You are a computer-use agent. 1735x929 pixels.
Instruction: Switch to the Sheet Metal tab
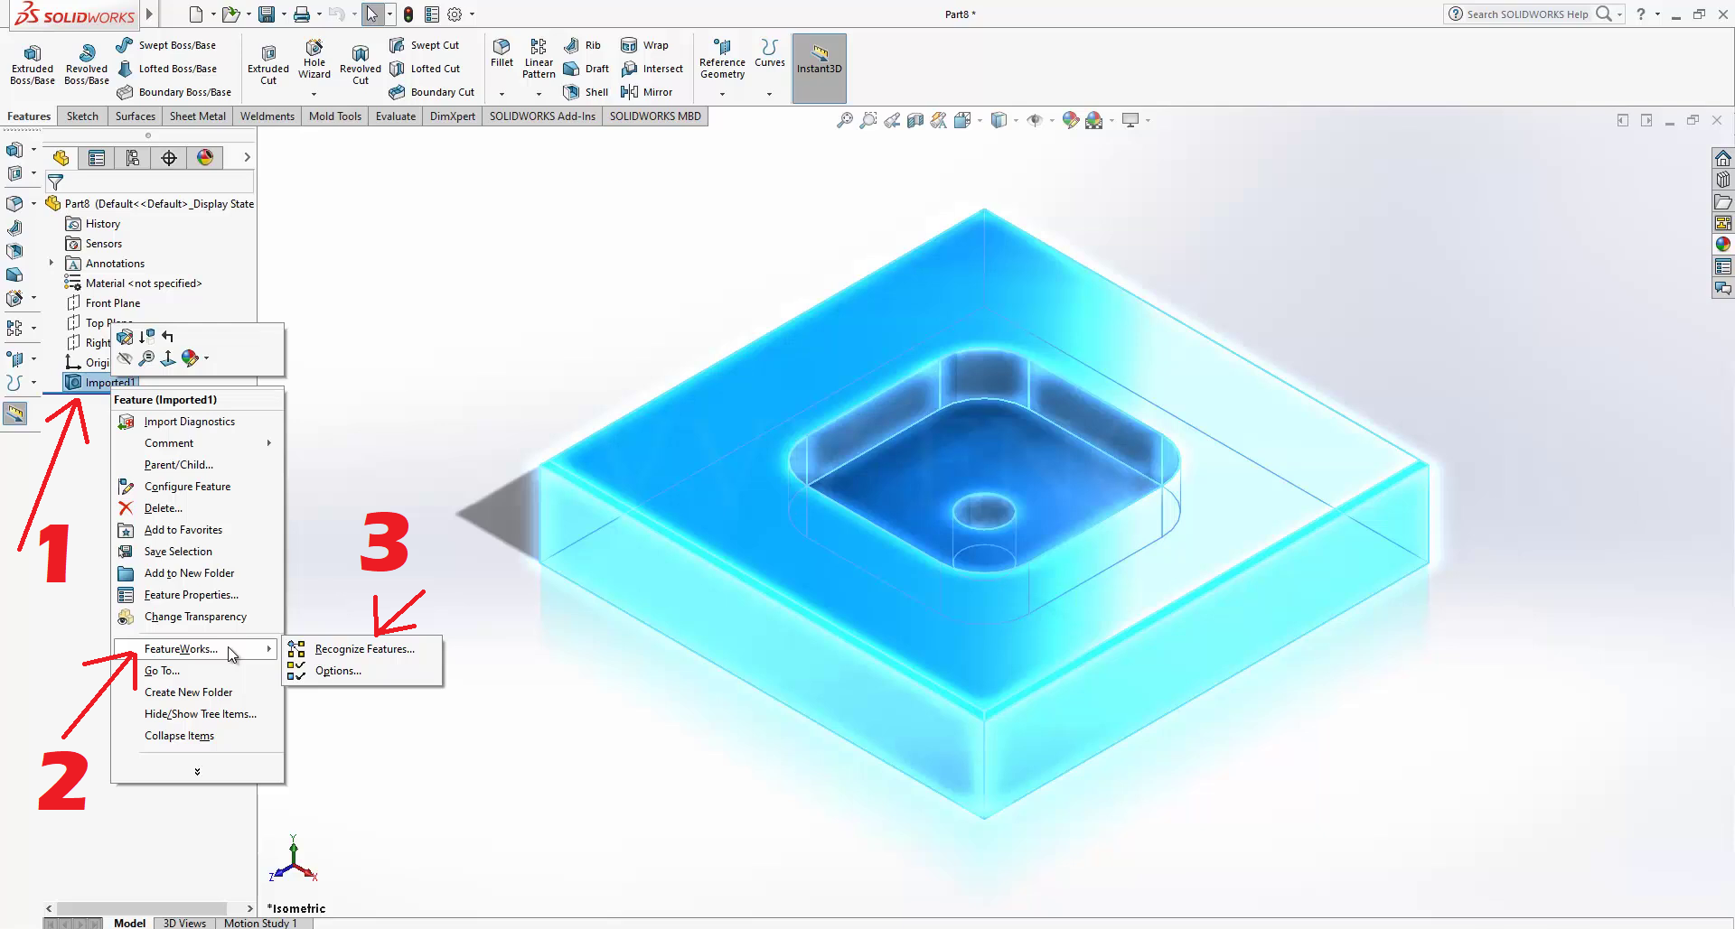197,116
